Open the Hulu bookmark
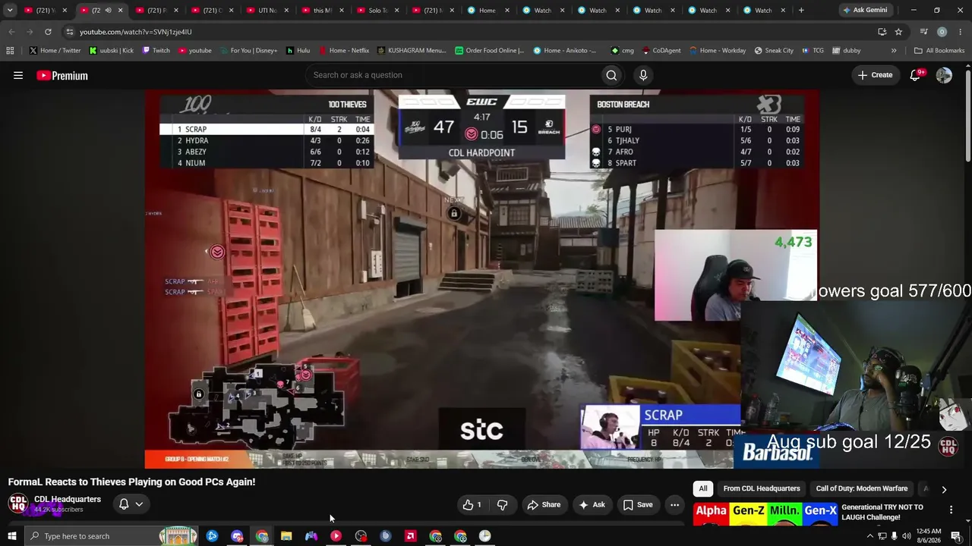This screenshot has width=972, height=546. (298, 51)
